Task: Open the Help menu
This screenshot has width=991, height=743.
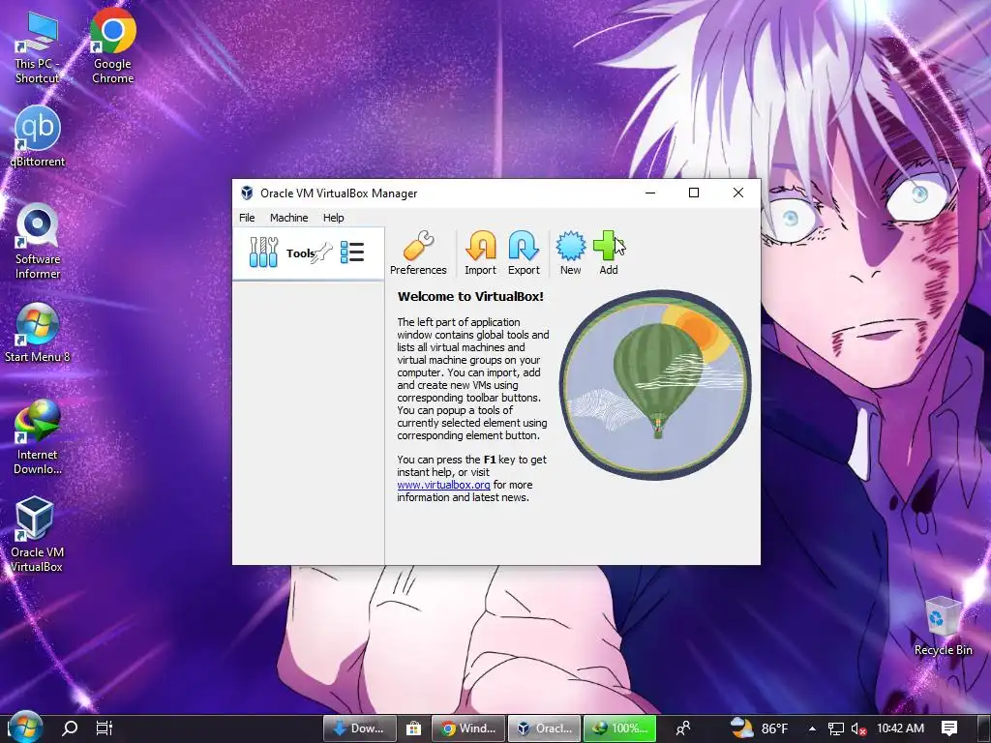Action: [x=334, y=218]
